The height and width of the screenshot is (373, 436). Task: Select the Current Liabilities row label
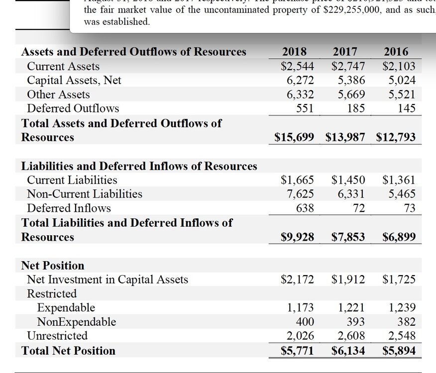(72, 180)
